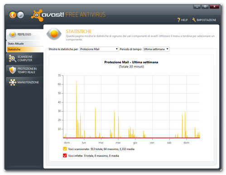Toggle the Voci infette checkbox
This screenshot has width=226, height=175.
(x=65, y=156)
